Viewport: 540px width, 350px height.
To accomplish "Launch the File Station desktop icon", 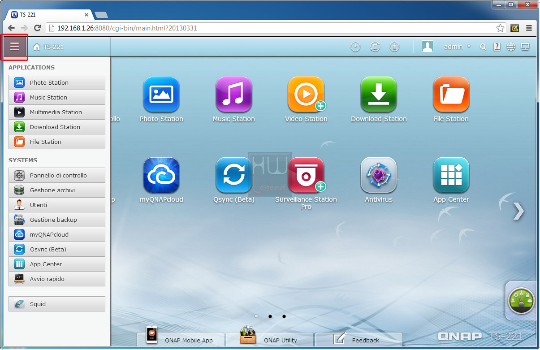I will tap(451, 95).
